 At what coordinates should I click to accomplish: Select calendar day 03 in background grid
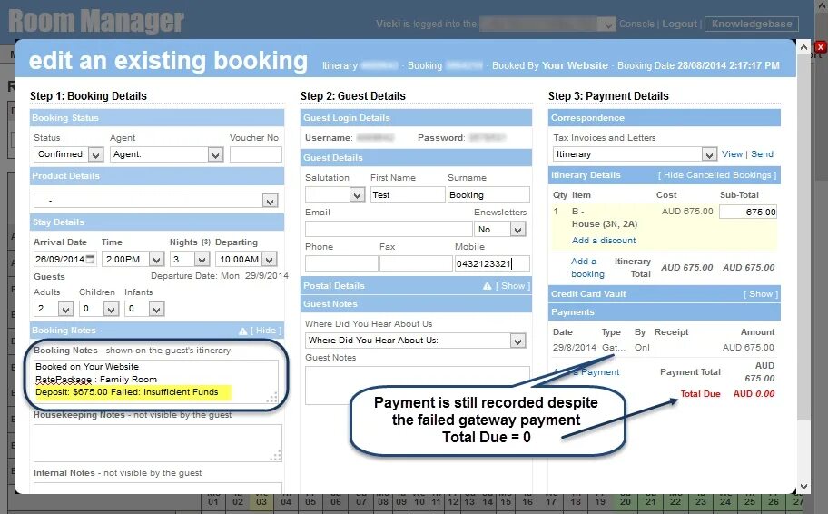tap(261, 502)
